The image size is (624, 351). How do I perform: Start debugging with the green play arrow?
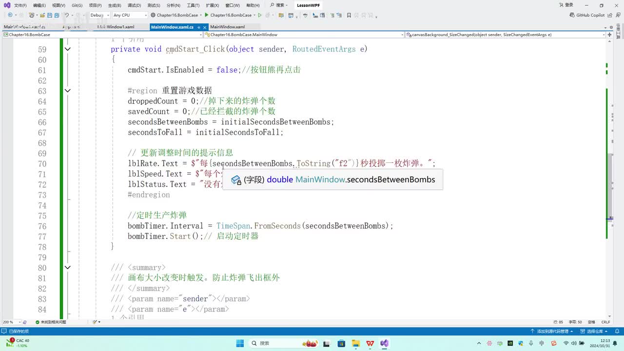207,15
